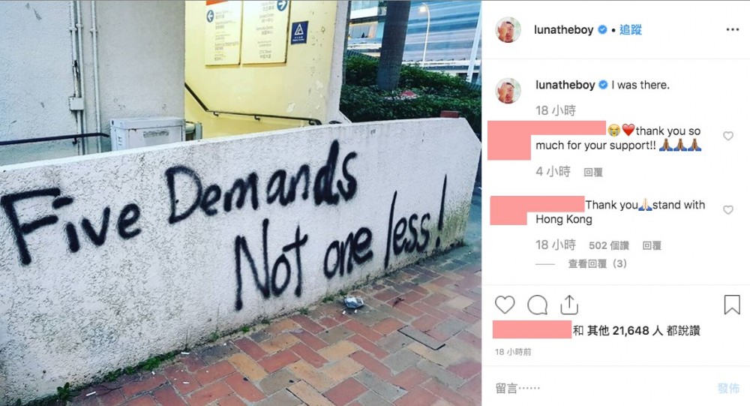Expand the 查看回覆 (3) replies

(597, 264)
